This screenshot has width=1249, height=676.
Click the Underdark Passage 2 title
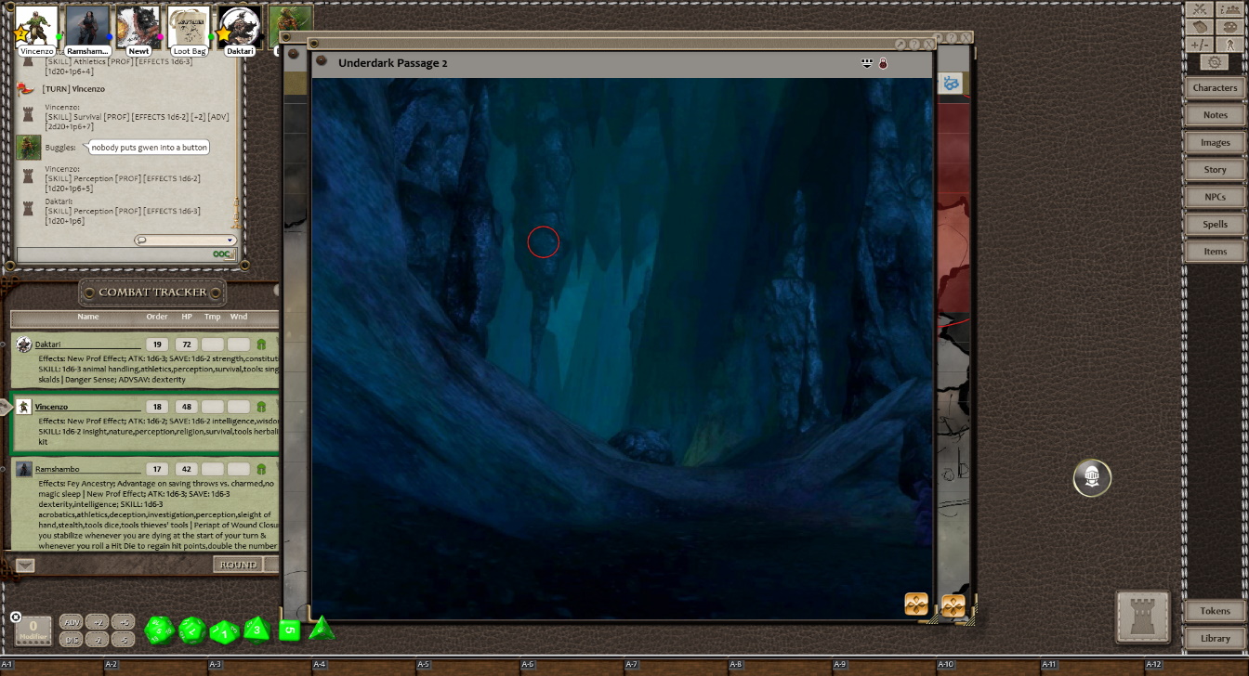point(393,63)
